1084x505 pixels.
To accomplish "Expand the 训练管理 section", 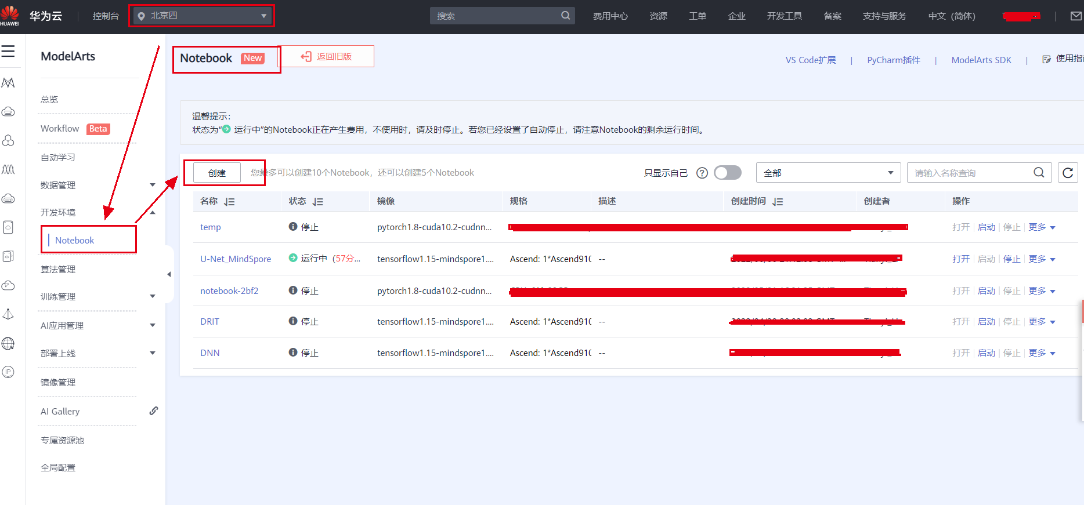I will pyautogui.click(x=153, y=296).
